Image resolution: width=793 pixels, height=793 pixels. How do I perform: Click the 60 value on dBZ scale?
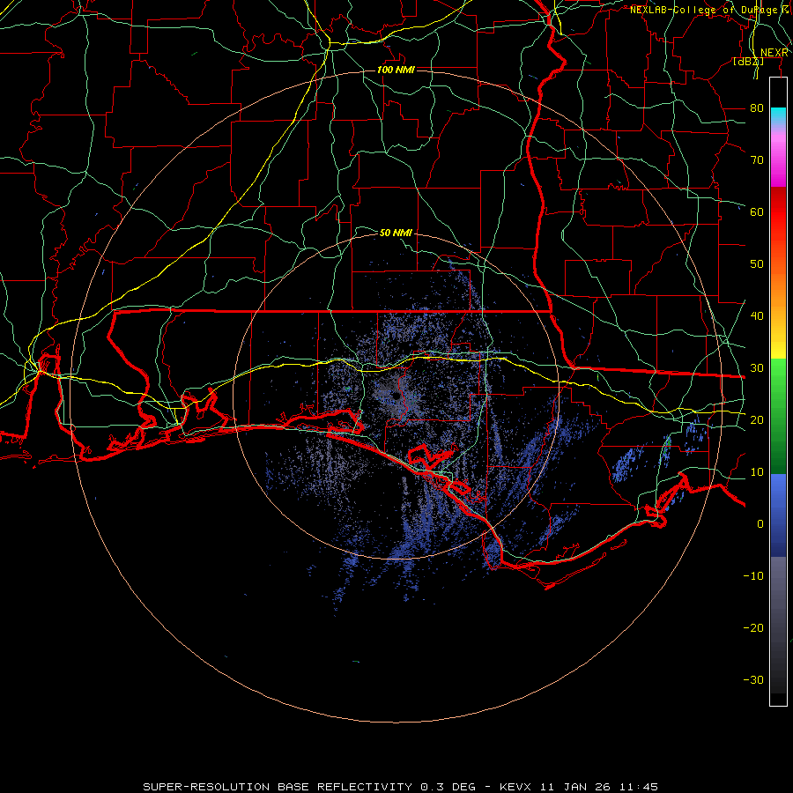pos(757,212)
